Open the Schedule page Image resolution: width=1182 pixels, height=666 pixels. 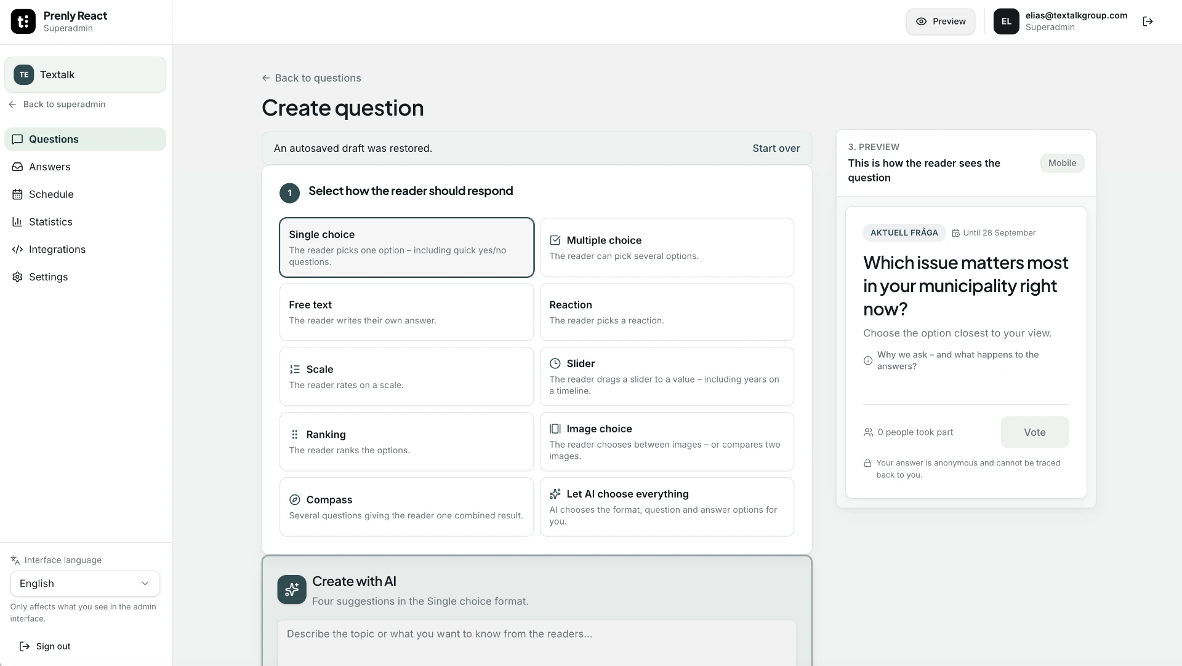point(85,194)
